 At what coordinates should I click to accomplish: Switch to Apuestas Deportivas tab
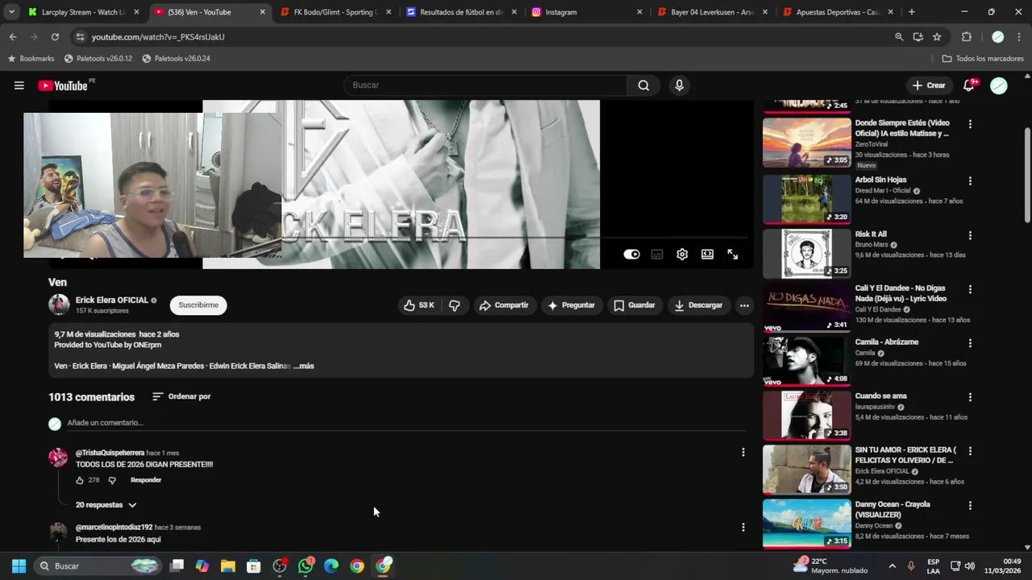pyautogui.click(x=838, y=12)
